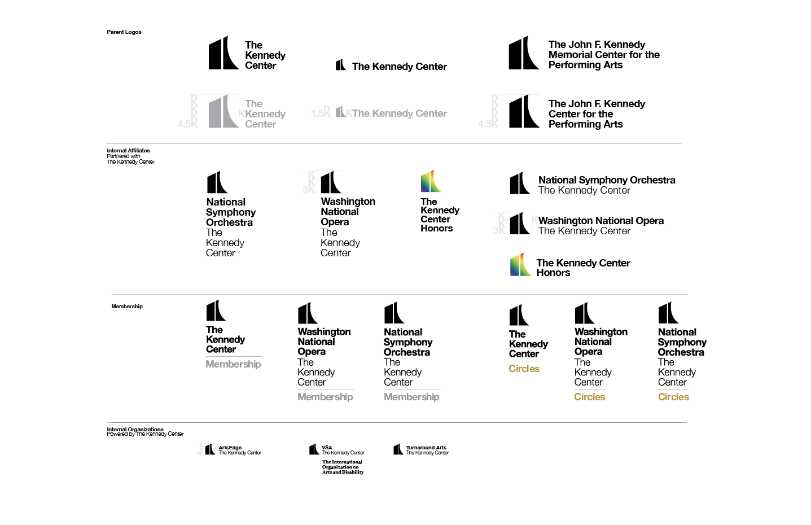Click rainbow logo mark beside horizontal Kennedy Center Honors
The image size is (811, 525).
[520, 265]
